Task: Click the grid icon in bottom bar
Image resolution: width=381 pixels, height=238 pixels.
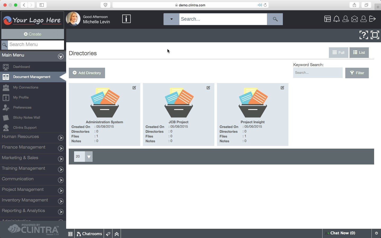Action: tap(70, 234)
